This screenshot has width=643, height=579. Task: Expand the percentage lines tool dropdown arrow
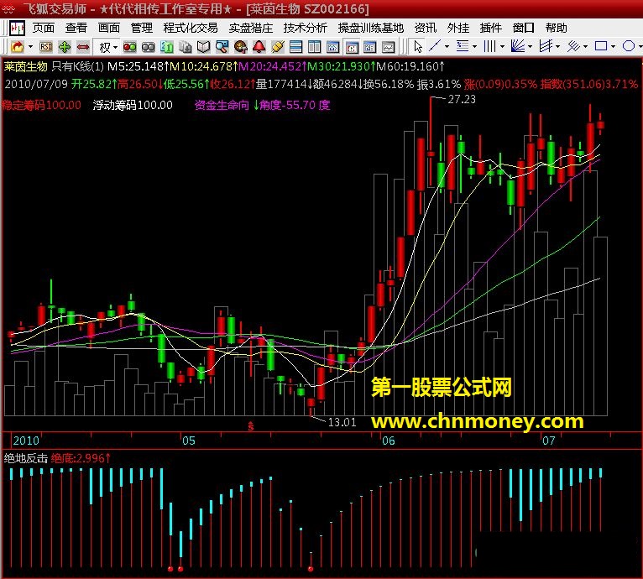point(474,47)
